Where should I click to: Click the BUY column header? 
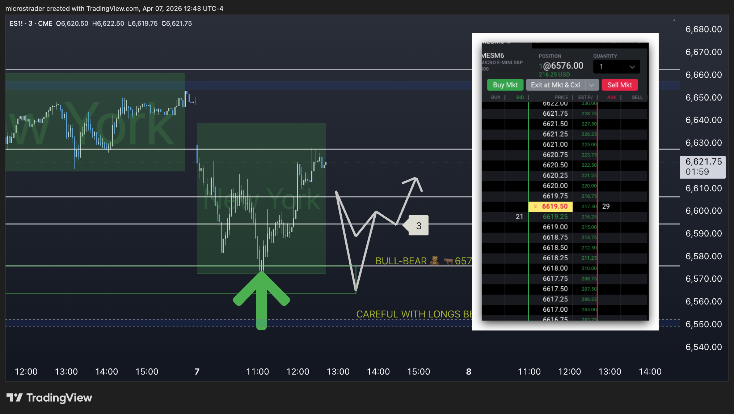(x=495, y=98)
